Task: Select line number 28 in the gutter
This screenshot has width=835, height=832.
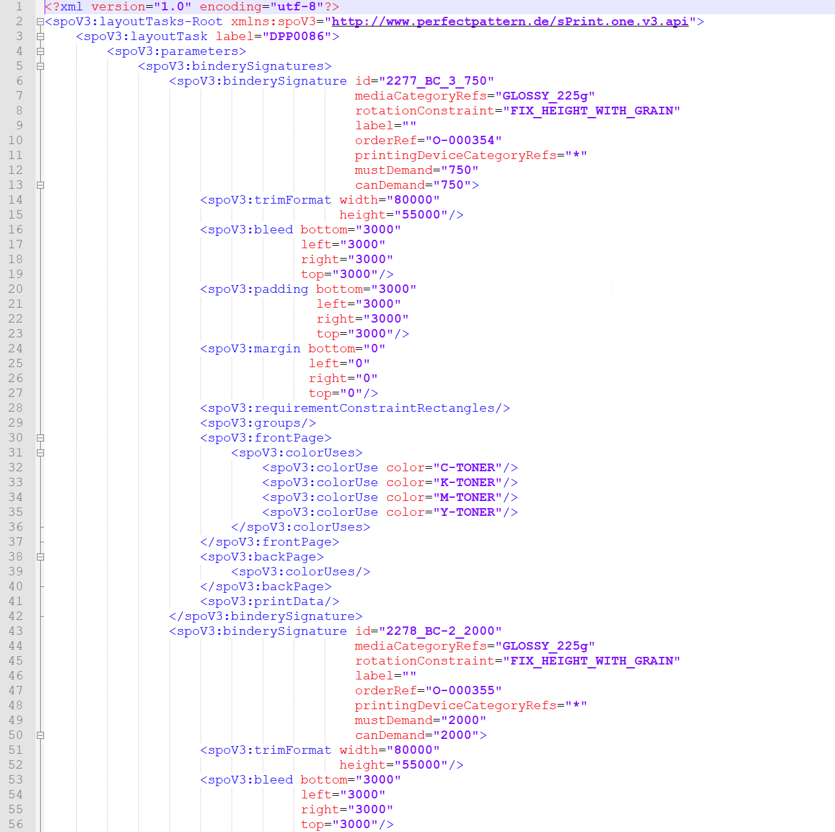Action: pos(16,408)
